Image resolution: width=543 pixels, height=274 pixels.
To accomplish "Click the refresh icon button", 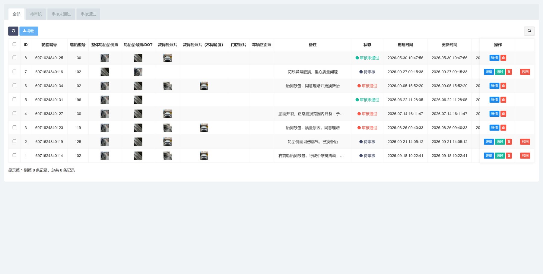I will click(x=13, y=31).
